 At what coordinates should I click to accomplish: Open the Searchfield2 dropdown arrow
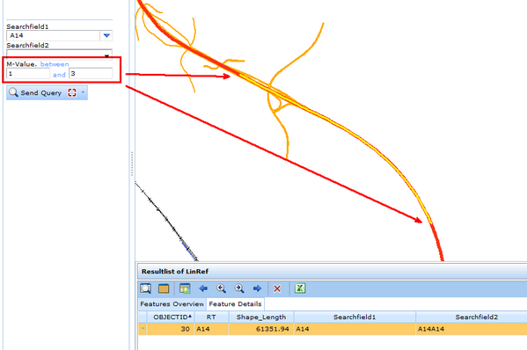click(x=106, y=55)
